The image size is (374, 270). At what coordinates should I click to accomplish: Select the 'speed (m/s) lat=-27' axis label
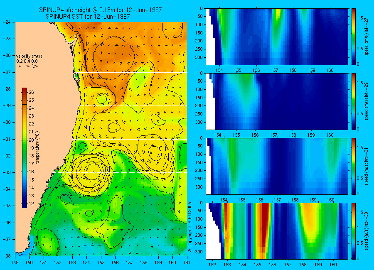coord(367,37)
